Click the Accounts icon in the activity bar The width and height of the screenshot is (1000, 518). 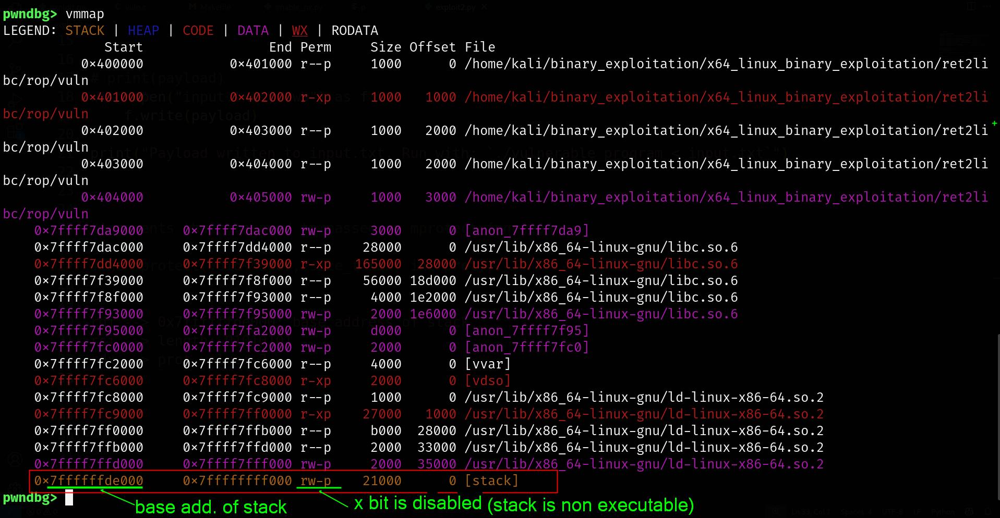pyautogui.click(x=15, y=459)
